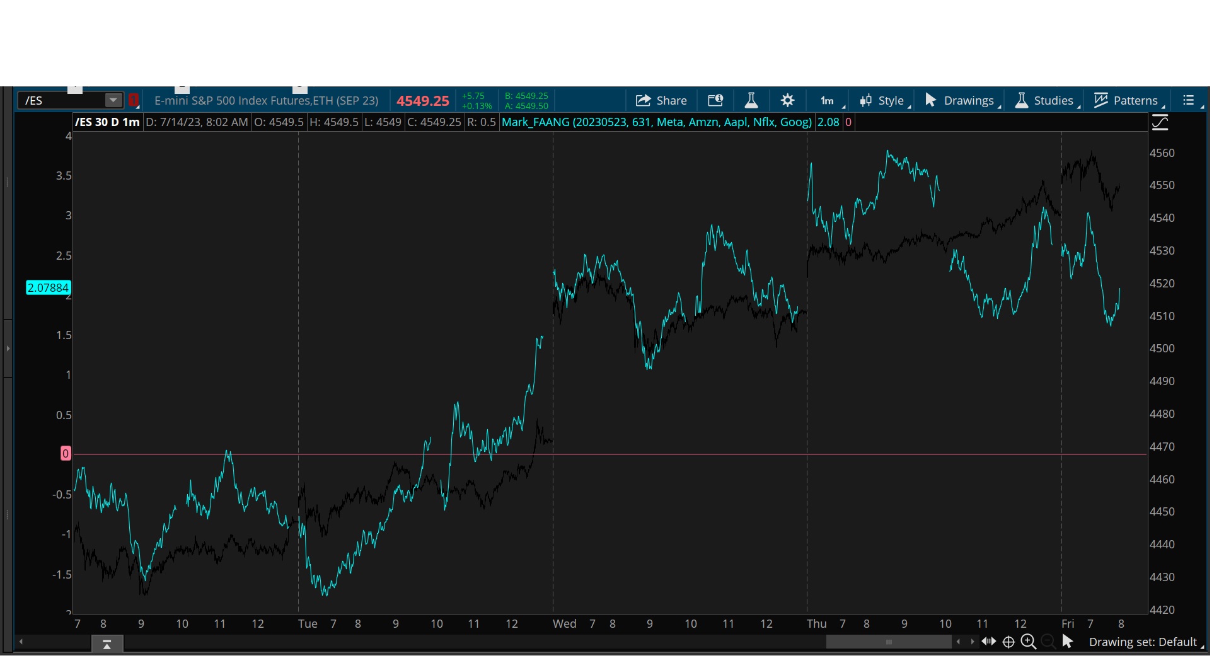Click the zoom out magnifier icon

[1048, 642]
